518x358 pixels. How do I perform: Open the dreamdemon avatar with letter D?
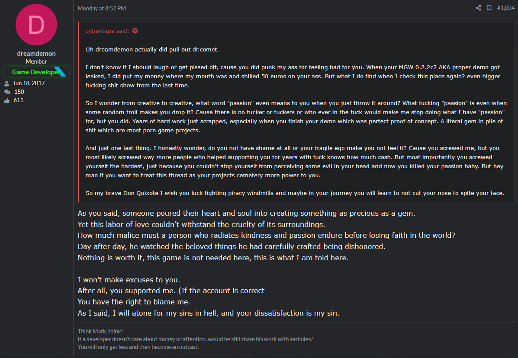point(36,25)
